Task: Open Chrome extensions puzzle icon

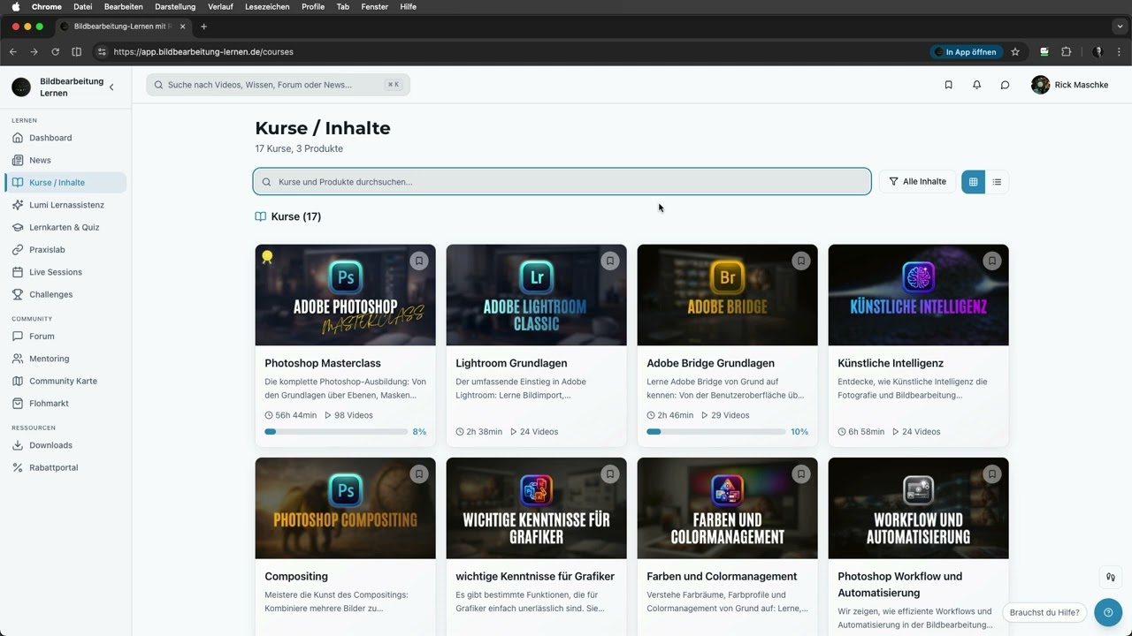Action: (x=1066, y=52)
